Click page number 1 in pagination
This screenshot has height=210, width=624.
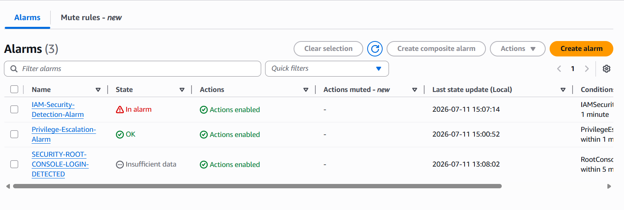click(573, 69)
